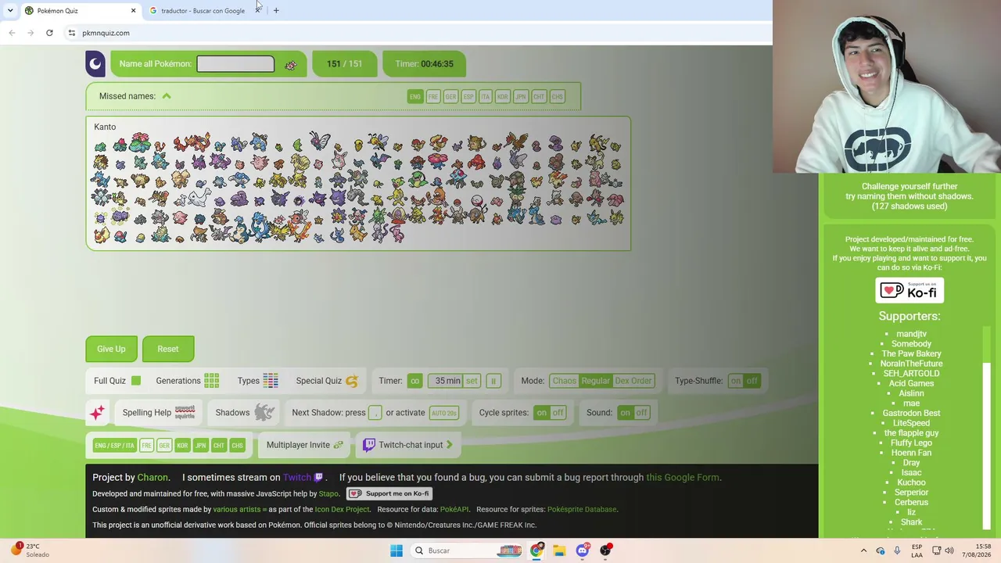The image size is (1001, 563).
Task: Click the Ko-fi support badge in sidebar
Action: 910,291
